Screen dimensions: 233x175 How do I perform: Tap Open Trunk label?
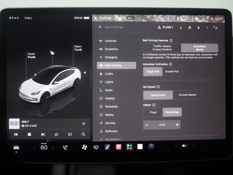(x=78, y=48)
